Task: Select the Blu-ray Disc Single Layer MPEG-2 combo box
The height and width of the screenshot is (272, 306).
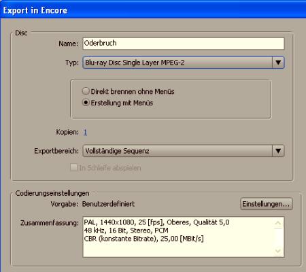Action: [x=184, y=63]
